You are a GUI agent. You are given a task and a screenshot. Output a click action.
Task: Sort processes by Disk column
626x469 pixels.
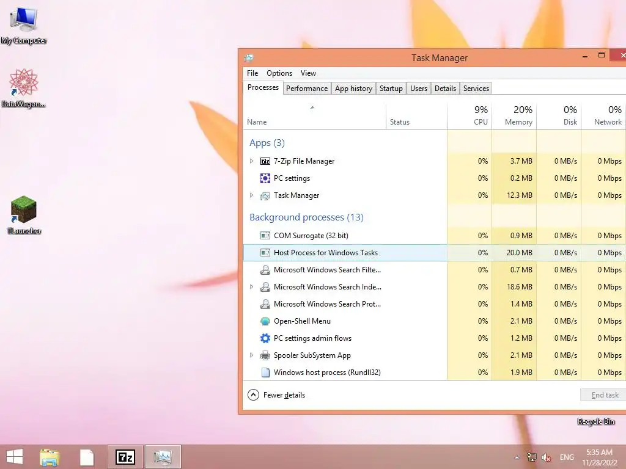tap(559, 116)
